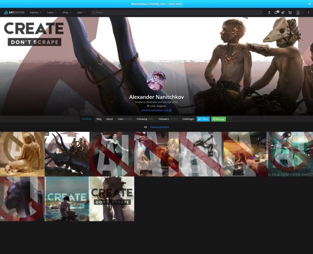This screenshot has width=313, height=254.
Task: Click the Marketplace Holiday Sale text
Action: [x=148, y=4]
